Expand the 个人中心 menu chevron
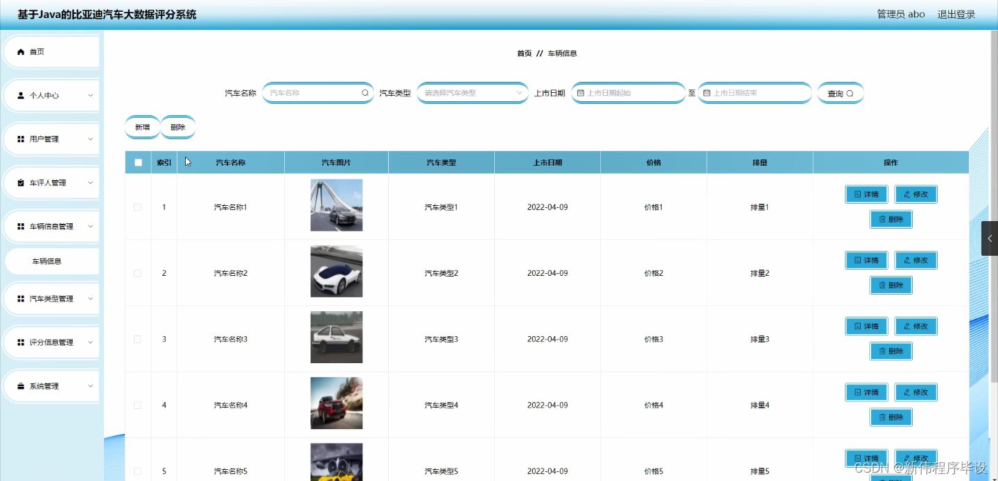The image size is (998, 481). coord(90,96)
